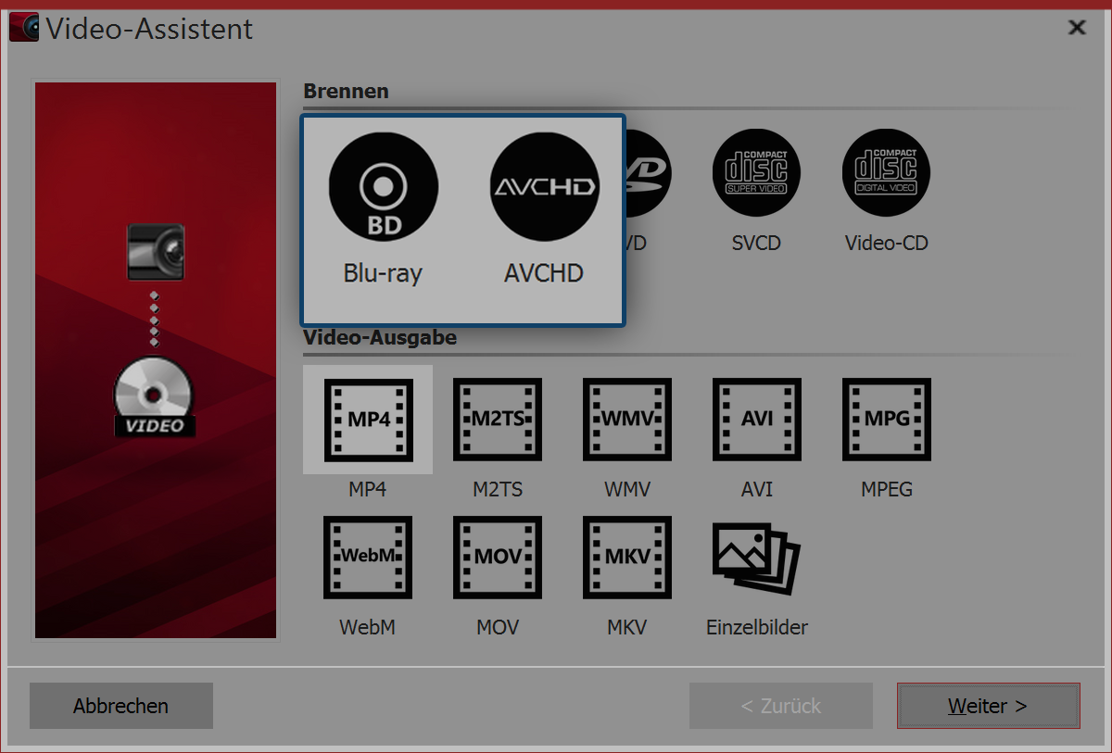This screenshot has width=1112, height=753.
Task: Choose the SVCD compact disc format
Action: tap(756, 192)
